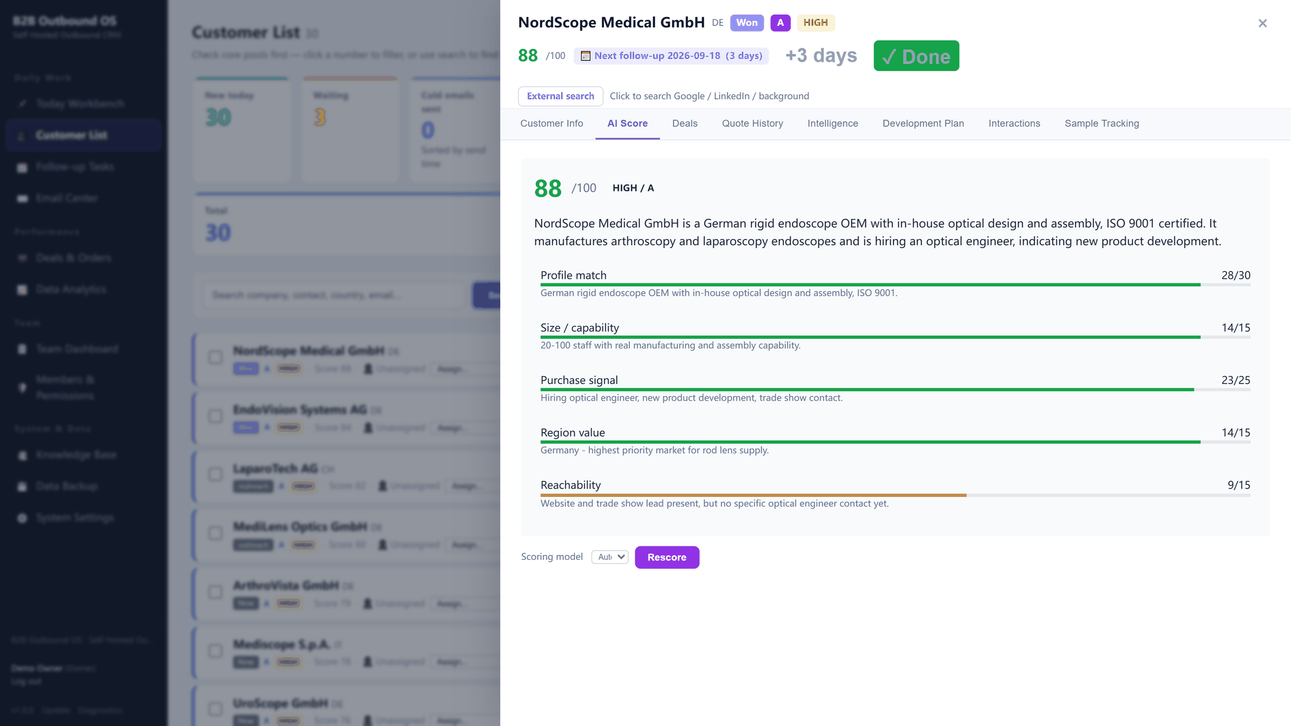Tick the ArthroVista GmbH row checkbox

click(215, 592)
